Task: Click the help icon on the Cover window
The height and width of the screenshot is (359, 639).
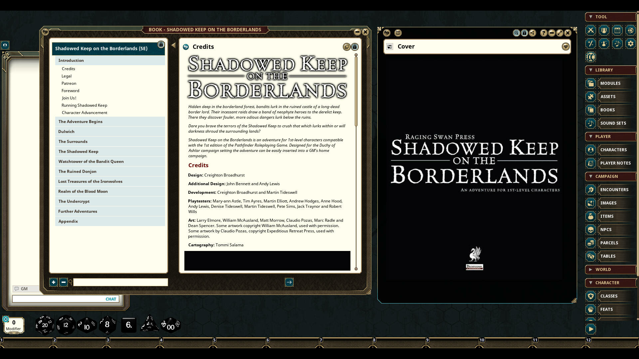Action: (543, 33)
